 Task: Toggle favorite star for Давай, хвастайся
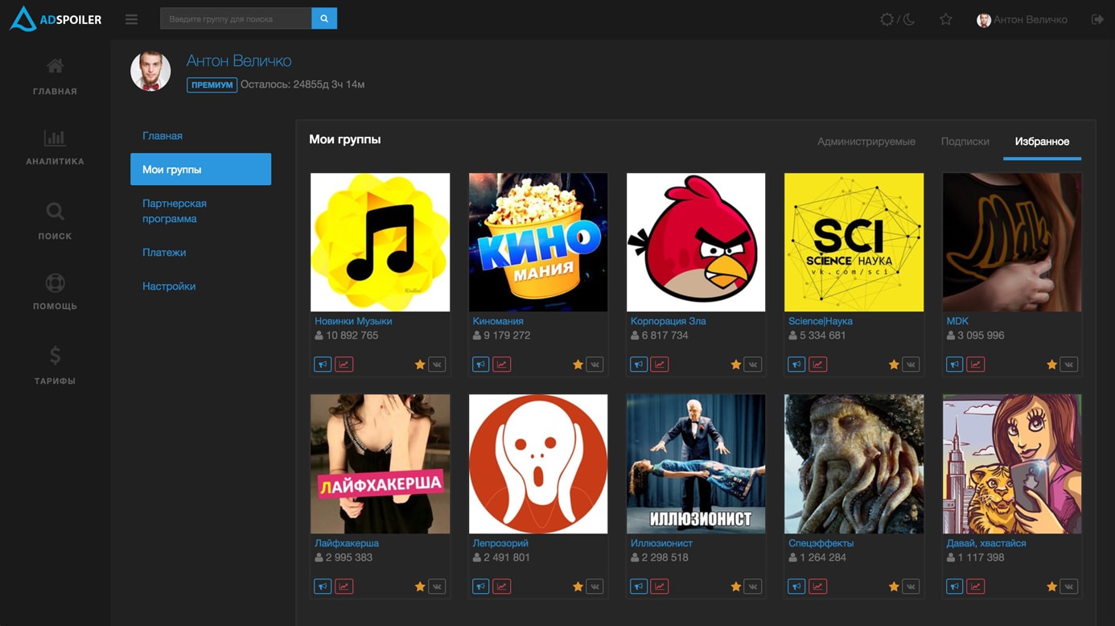point(1051,587)
